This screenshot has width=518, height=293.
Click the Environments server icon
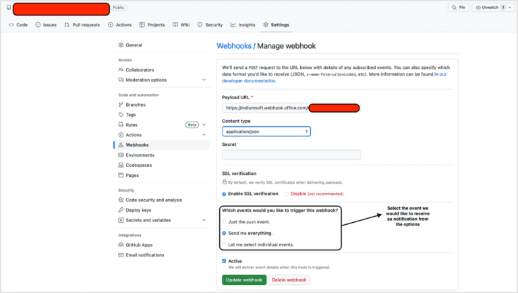point(121,155)
